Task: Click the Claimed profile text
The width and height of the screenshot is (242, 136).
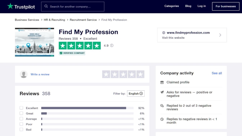Action: pos(178,82)
